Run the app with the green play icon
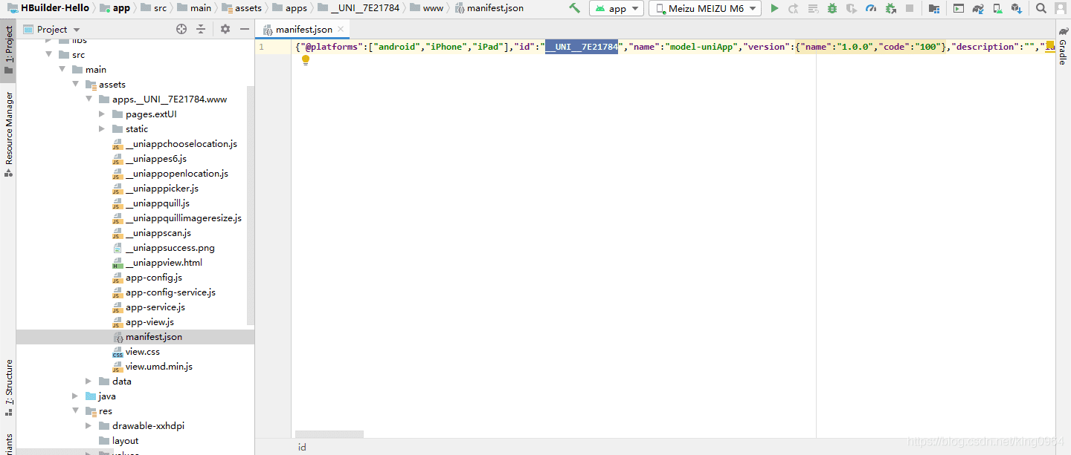This screenshot has width=1071, height=455. click(774, 8)
